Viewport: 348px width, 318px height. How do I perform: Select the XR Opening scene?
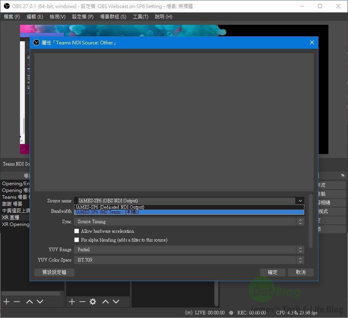15,224
